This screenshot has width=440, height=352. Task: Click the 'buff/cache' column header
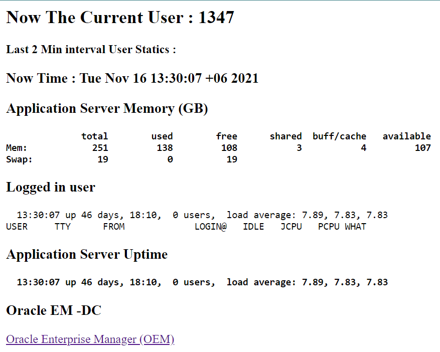(x=340, y=136)
